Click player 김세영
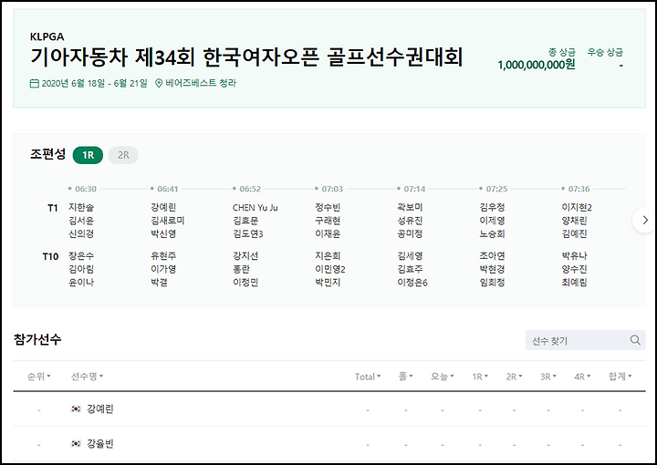The height and width of the screenshot is (465, 657). [410, 255]
